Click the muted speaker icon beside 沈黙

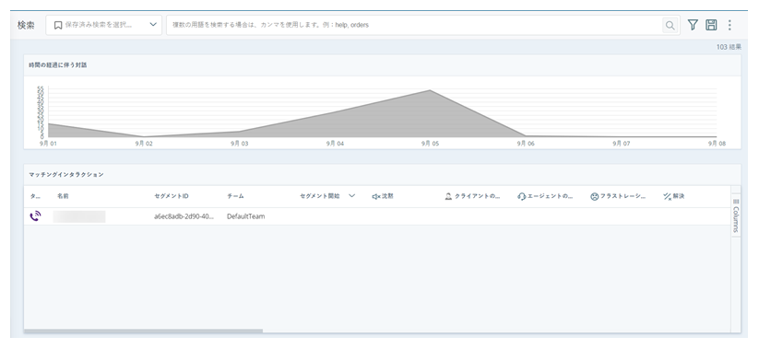pos(375,197)
